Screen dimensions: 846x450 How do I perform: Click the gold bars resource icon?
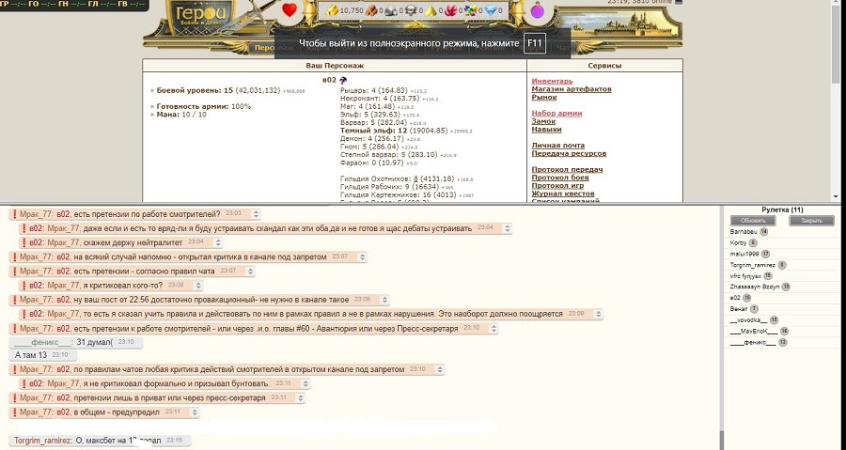click(332, 10)
